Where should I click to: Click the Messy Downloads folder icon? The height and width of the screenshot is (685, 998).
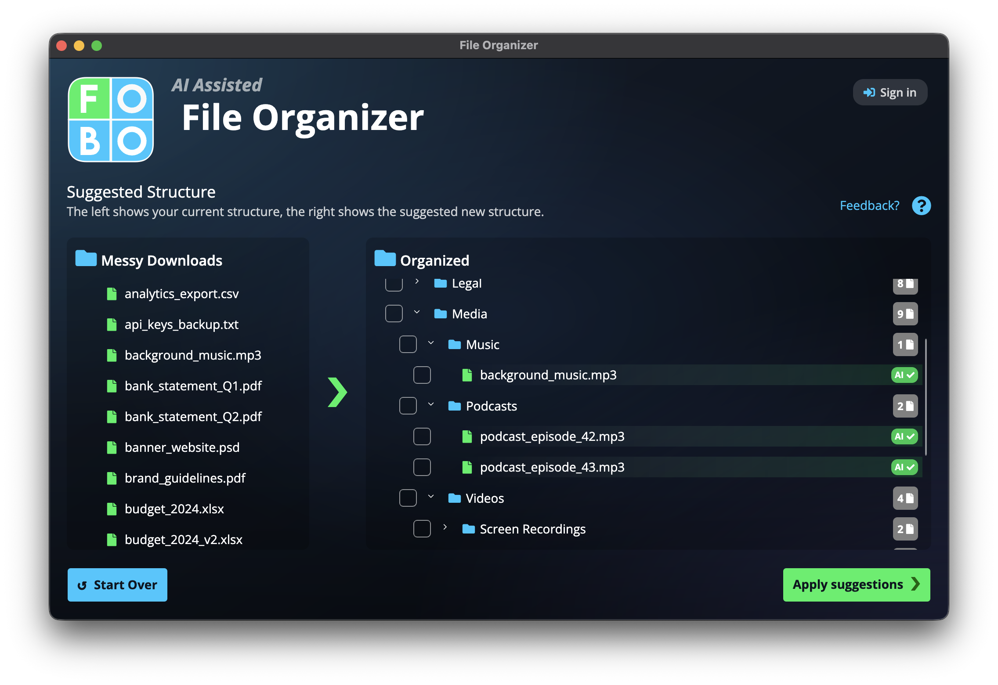[86, 259]
